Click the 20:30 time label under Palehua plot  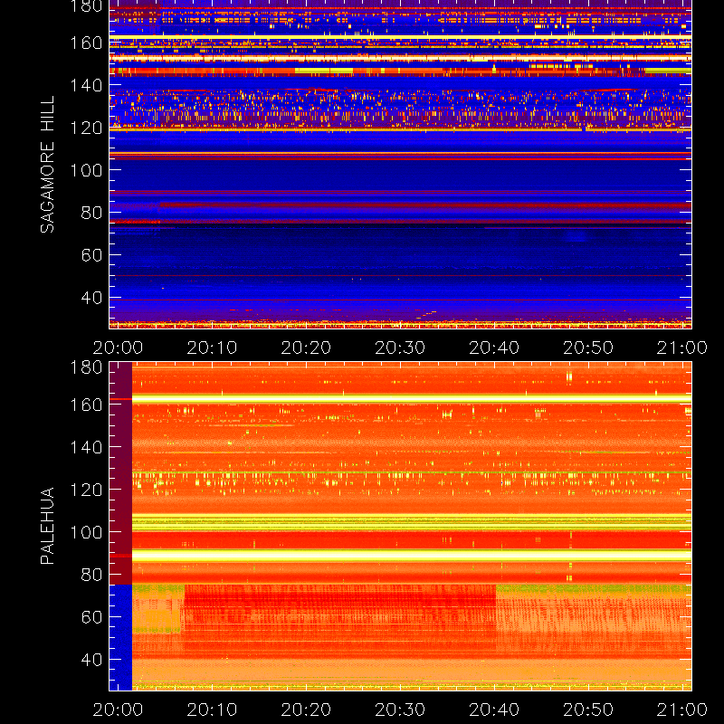click(400, 710)
